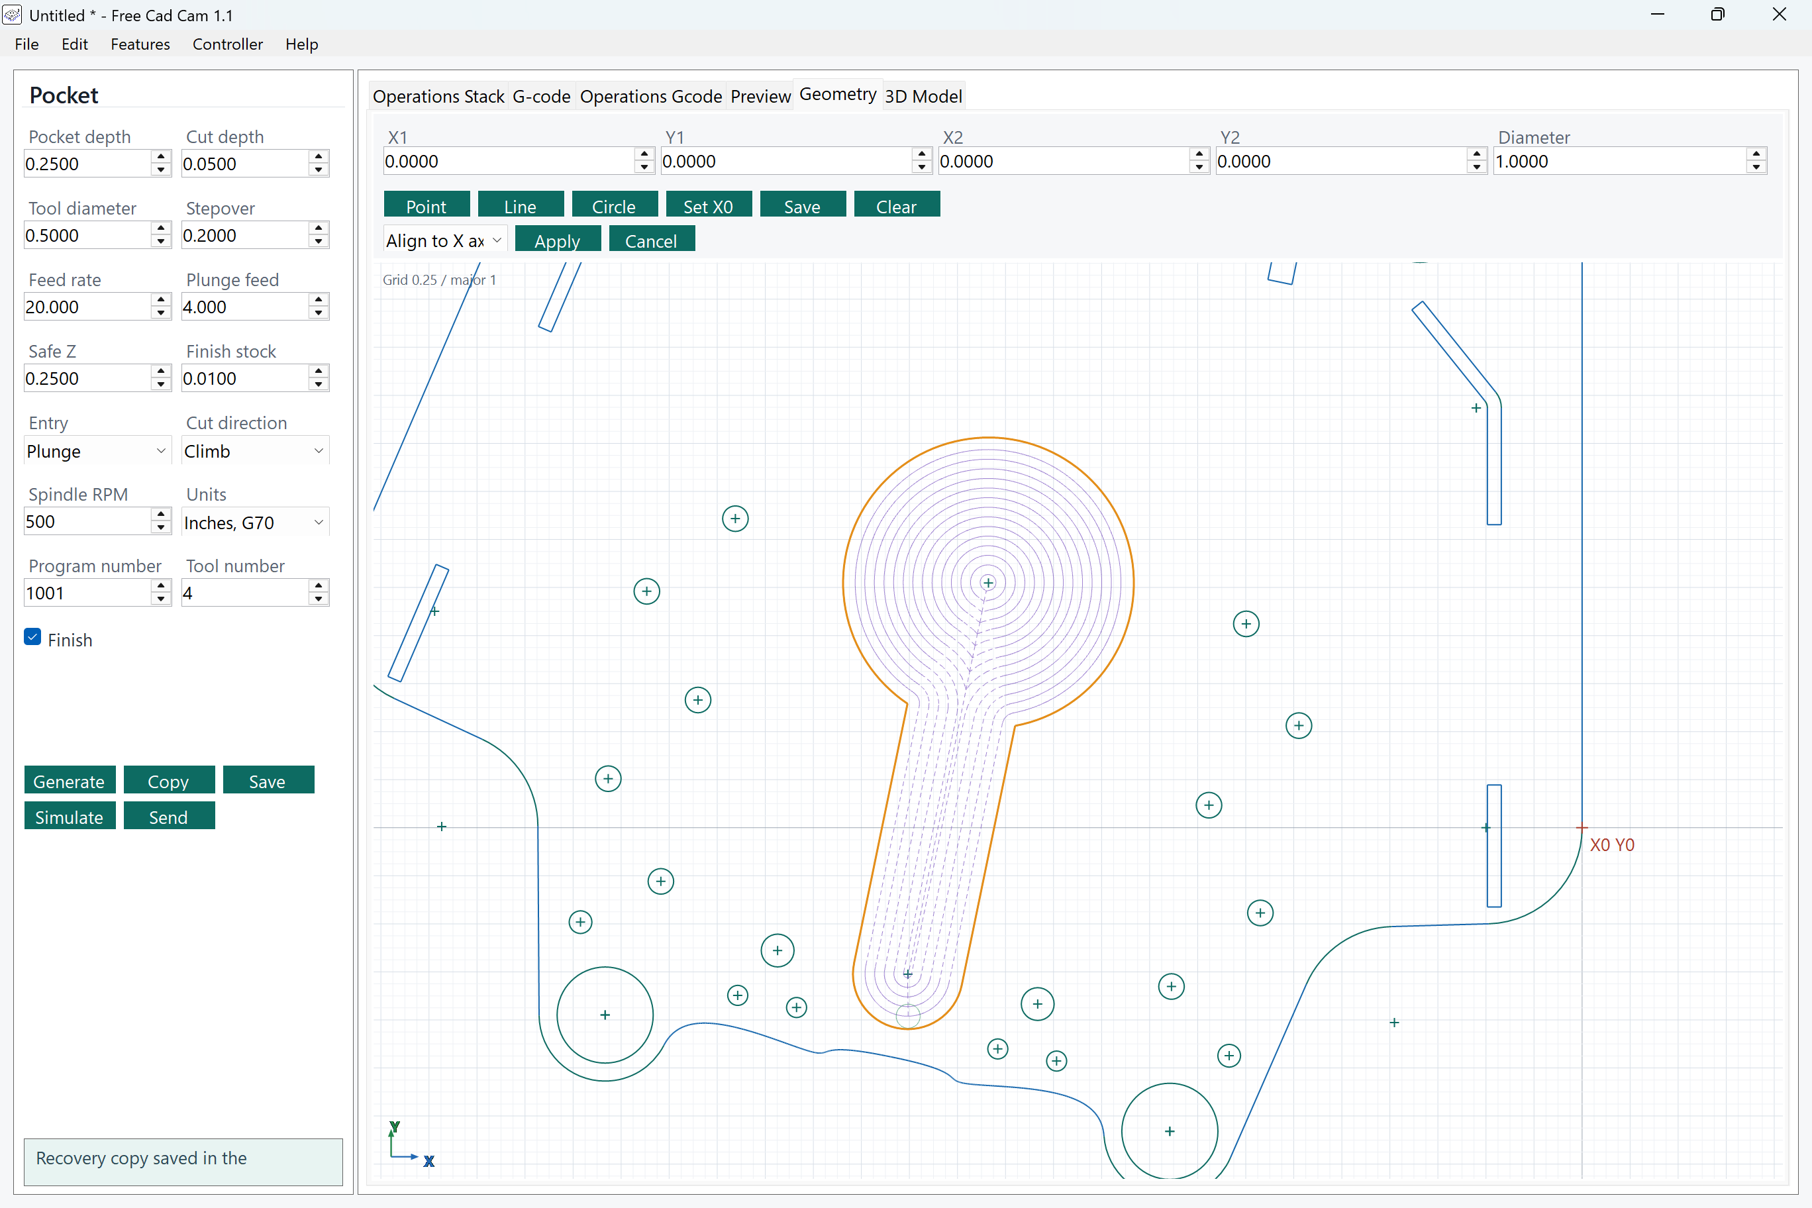1812x1208 pixels.
Task: Decrease Plunge feed with down stepper arrow
Action: tap(319, 313)
